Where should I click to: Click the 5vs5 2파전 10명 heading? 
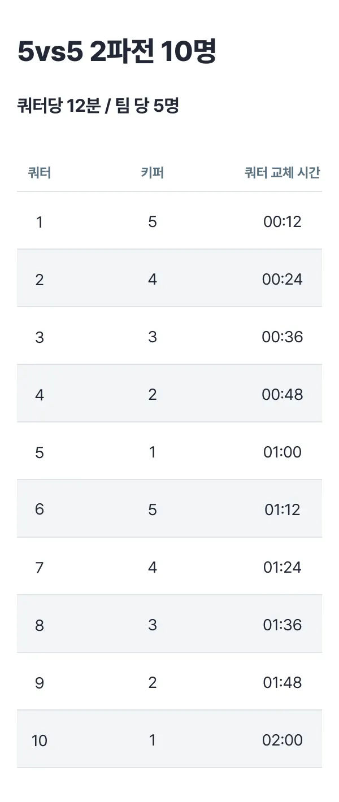117,53
